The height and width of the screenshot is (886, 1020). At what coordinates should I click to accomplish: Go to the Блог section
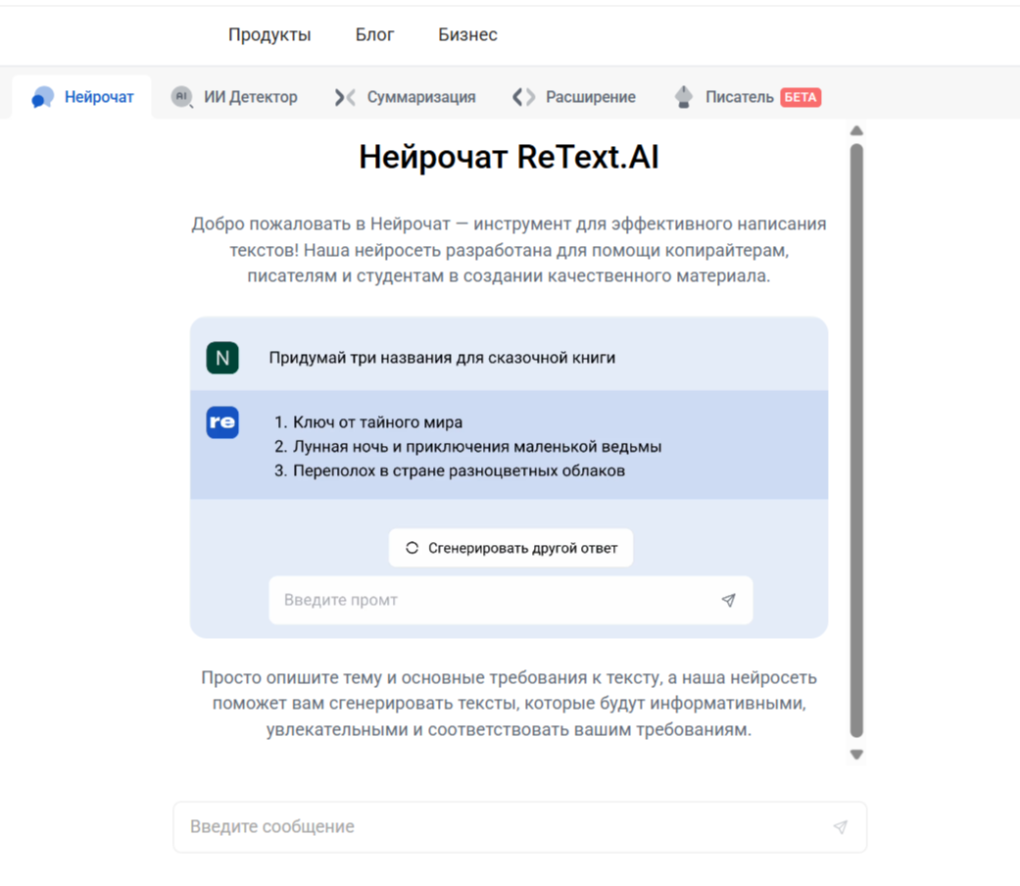click(374, 35)
